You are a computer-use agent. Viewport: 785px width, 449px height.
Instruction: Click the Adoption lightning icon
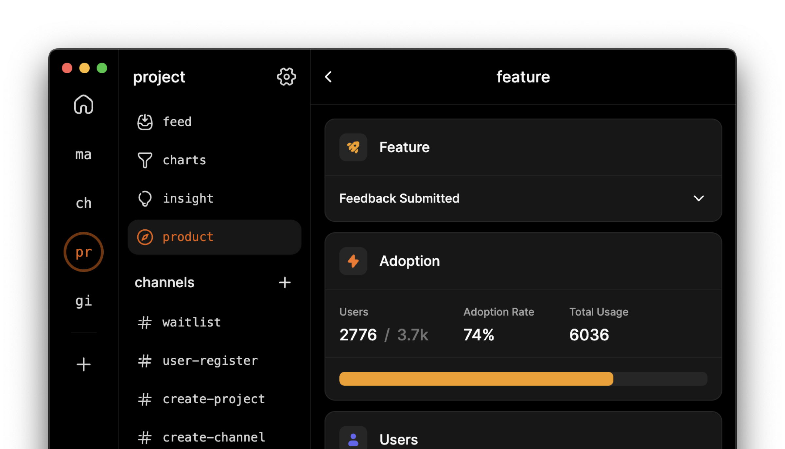tap(353, 261)
